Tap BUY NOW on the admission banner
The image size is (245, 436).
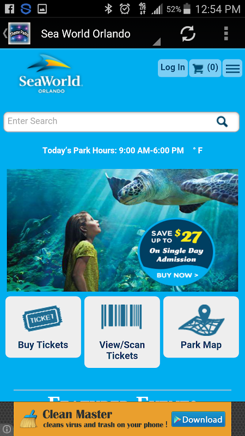[x=177, y=276]
